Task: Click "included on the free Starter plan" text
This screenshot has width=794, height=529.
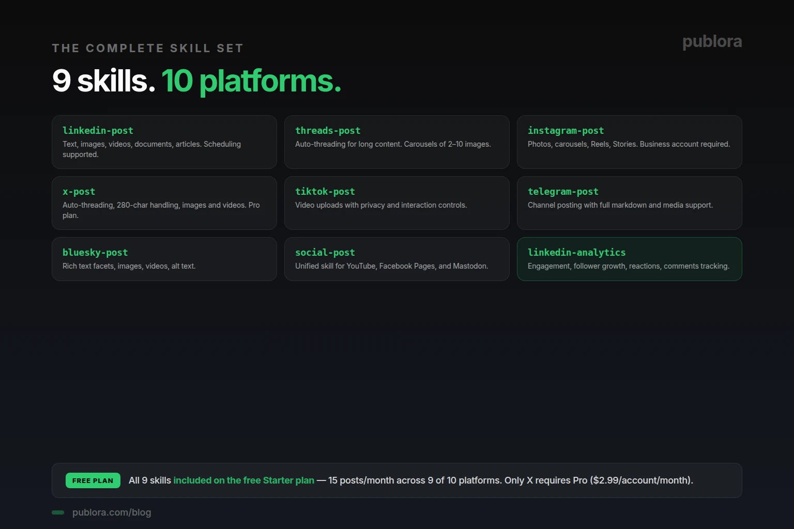Action: 243,480
